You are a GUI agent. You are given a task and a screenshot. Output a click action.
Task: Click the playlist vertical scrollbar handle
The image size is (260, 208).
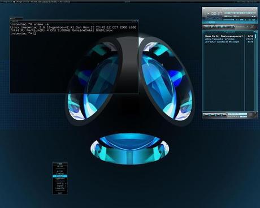pyautogui.click(x=255, y=36)
